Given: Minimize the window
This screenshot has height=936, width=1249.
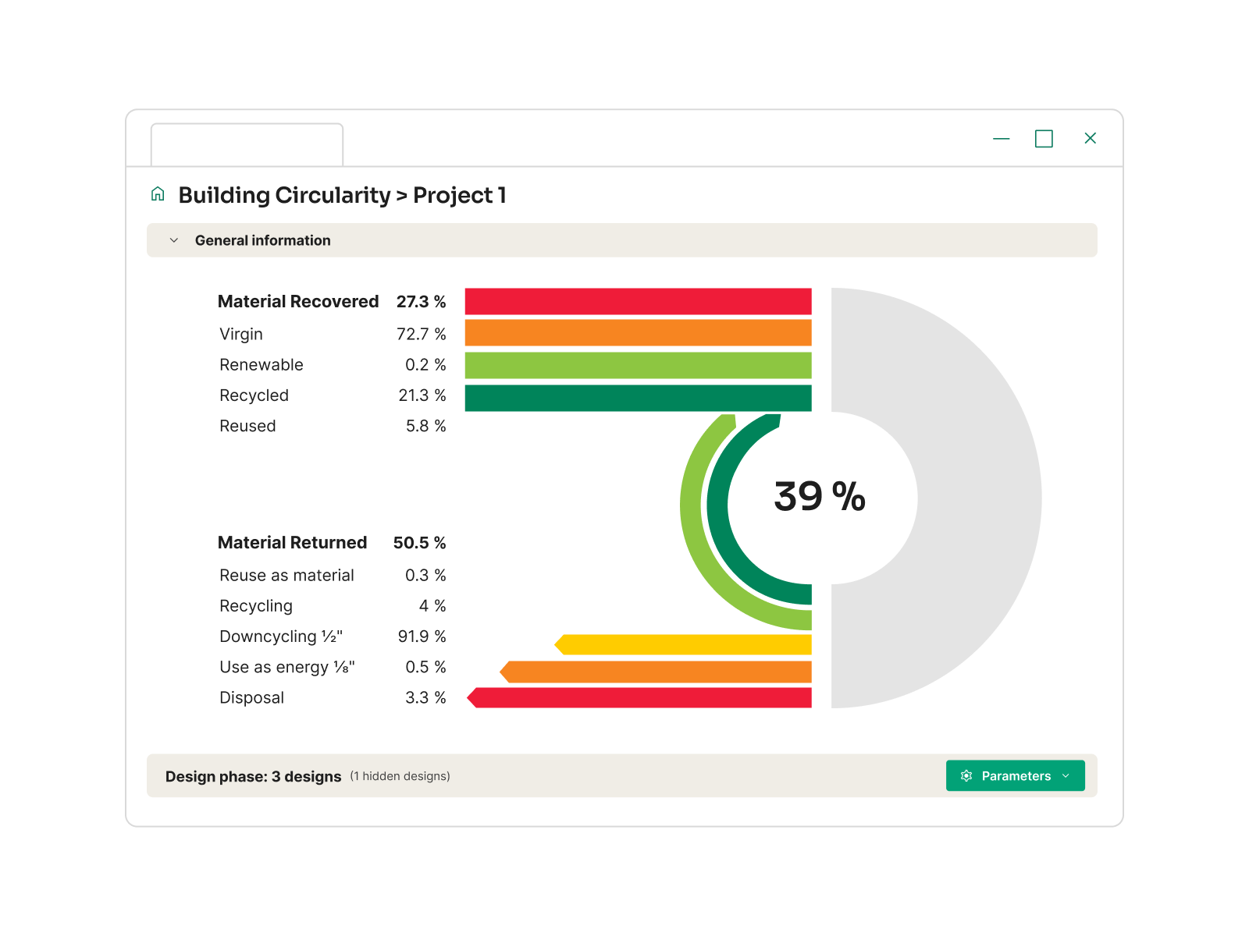Looking at the screenshot, I should point(1001,139).
